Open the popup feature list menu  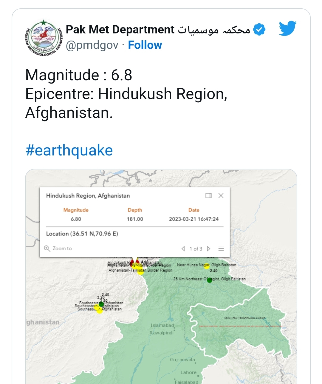[221, 249]
